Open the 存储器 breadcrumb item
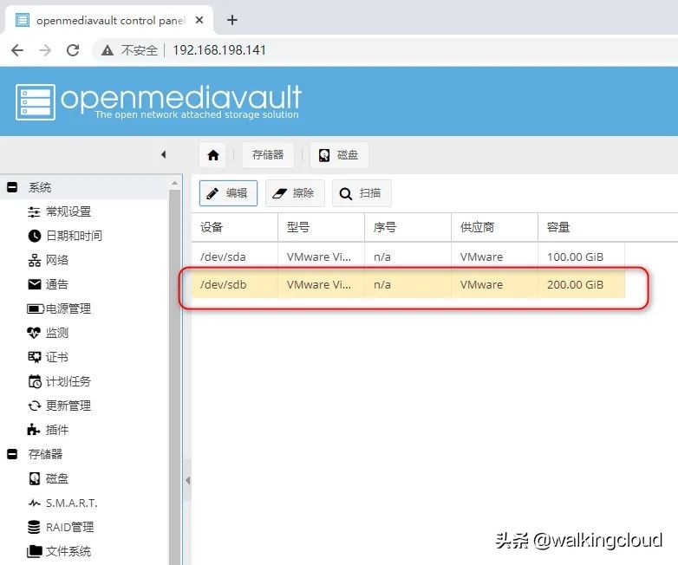Viewport: 678px width, 565px height. click(x=268, y=155)
